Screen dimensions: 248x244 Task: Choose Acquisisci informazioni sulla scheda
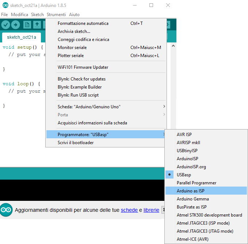point(106,123)
